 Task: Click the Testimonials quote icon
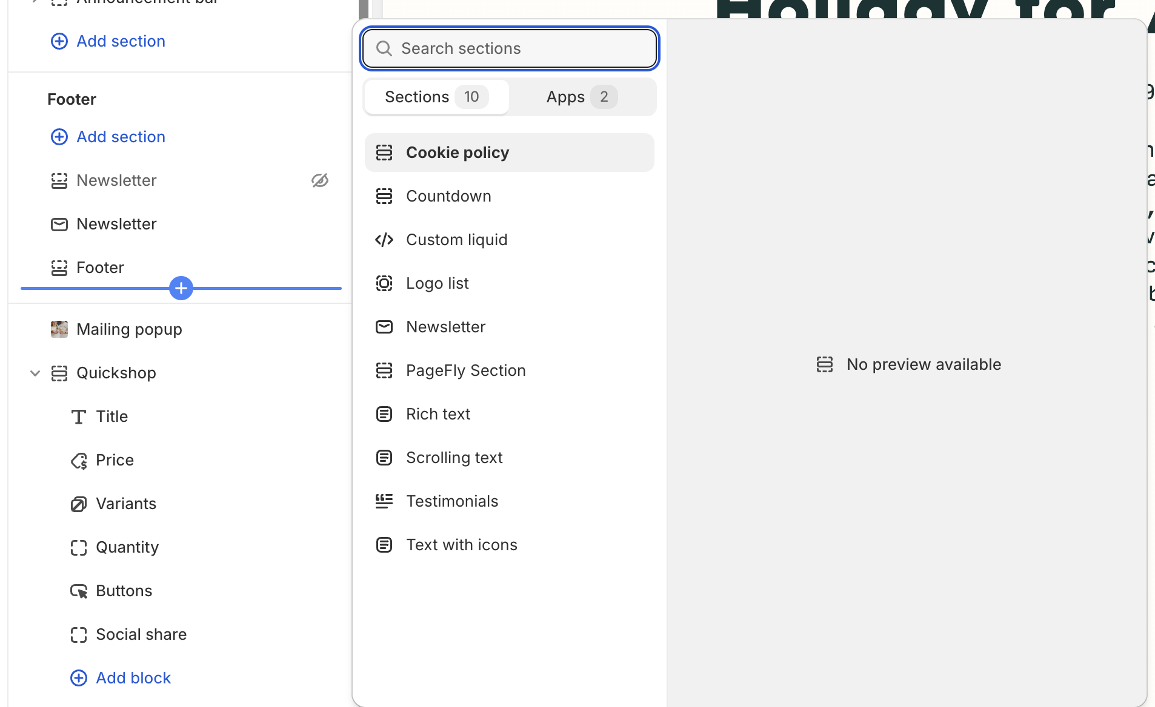384,501
